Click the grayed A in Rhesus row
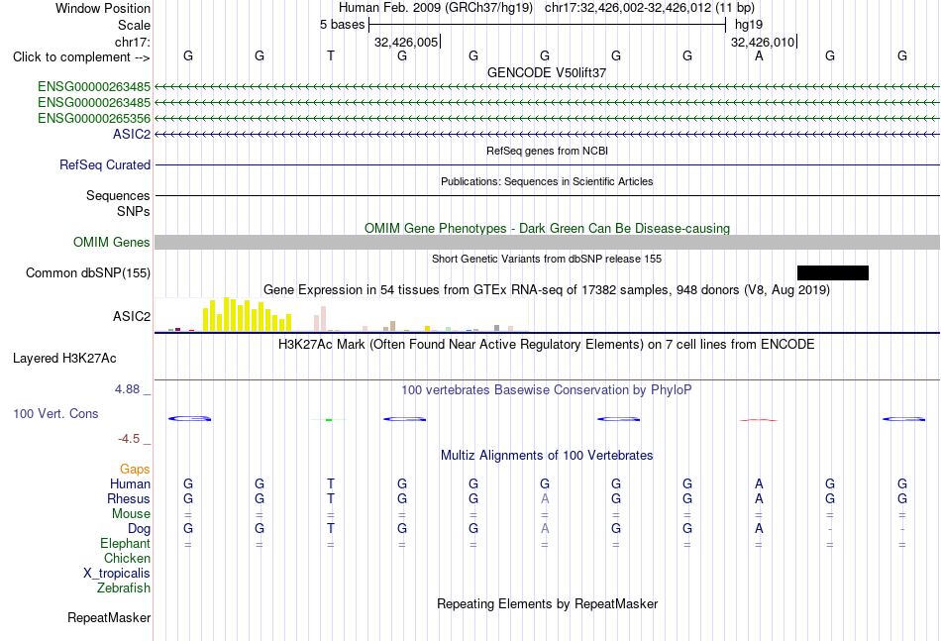The image size is (941, 641). [545, 498]
